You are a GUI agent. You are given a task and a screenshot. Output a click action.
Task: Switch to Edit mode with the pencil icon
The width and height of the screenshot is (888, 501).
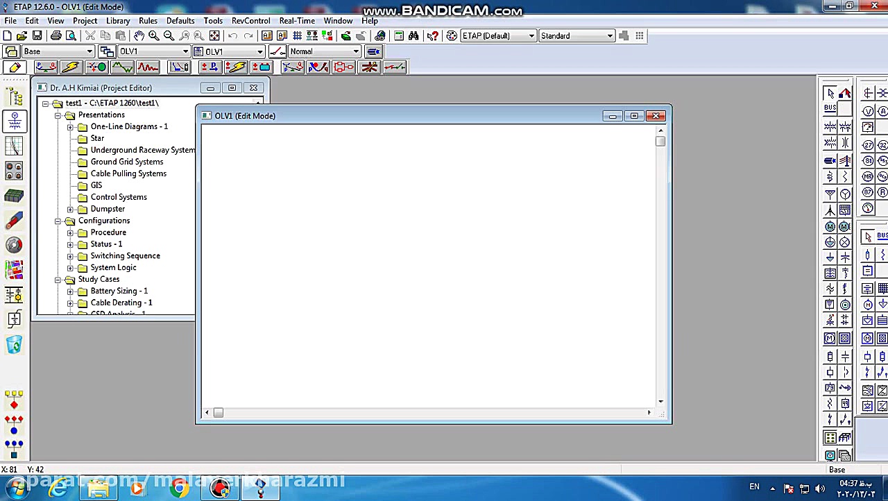[15, 67]
